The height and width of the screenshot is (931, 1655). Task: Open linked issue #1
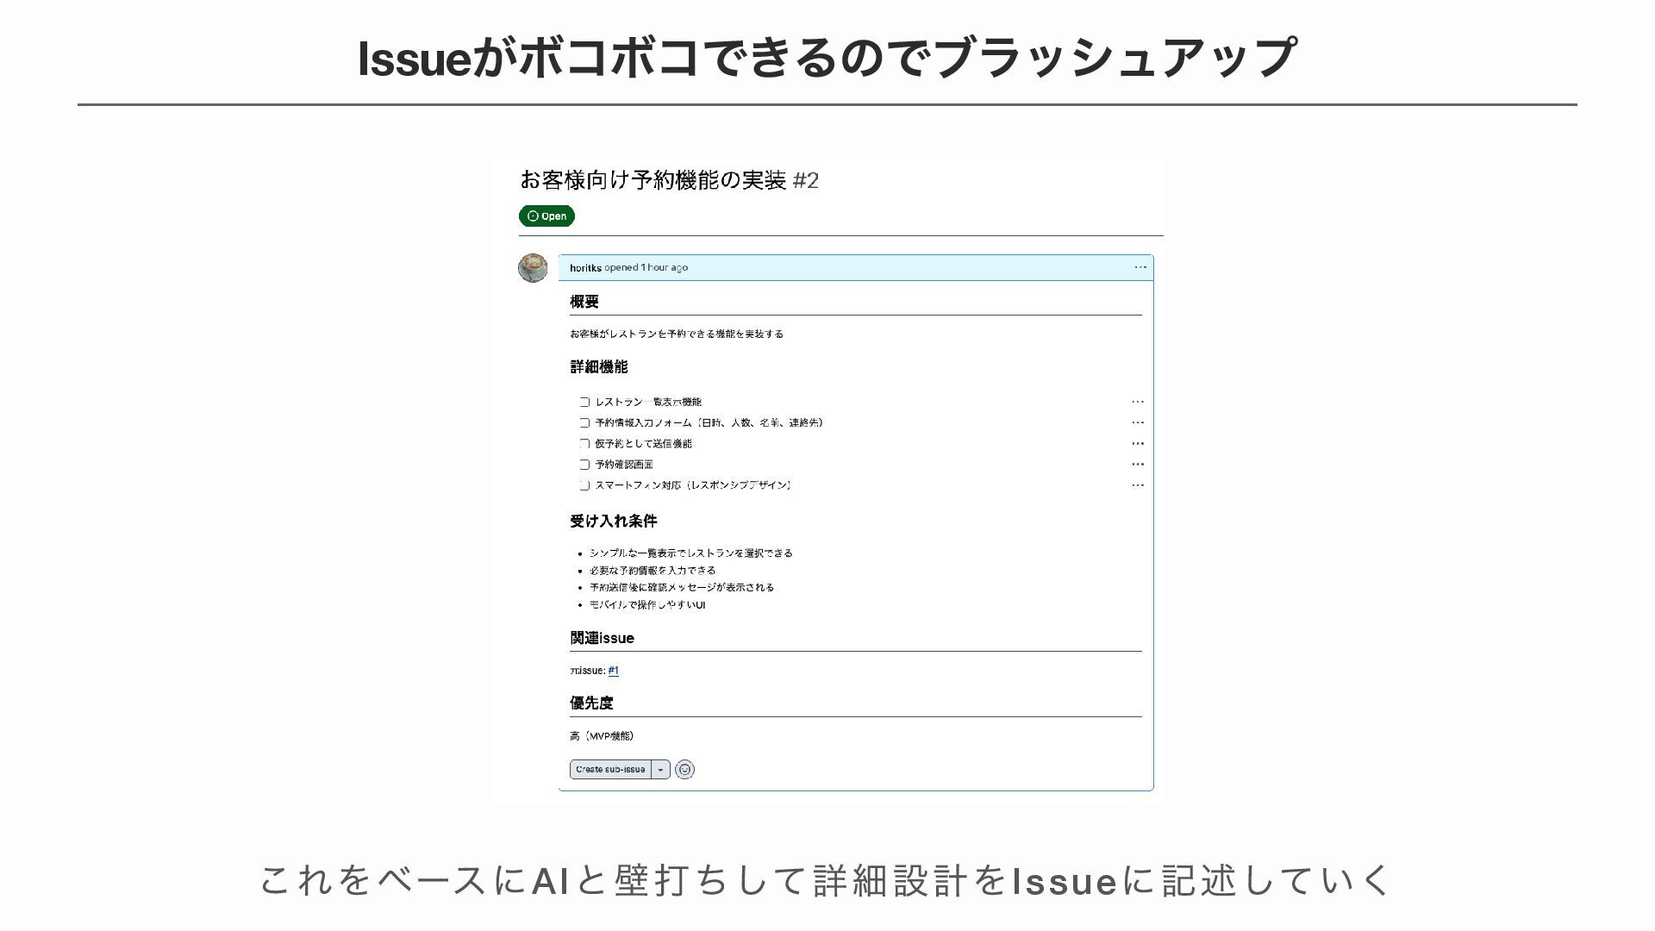pos(613,671)
